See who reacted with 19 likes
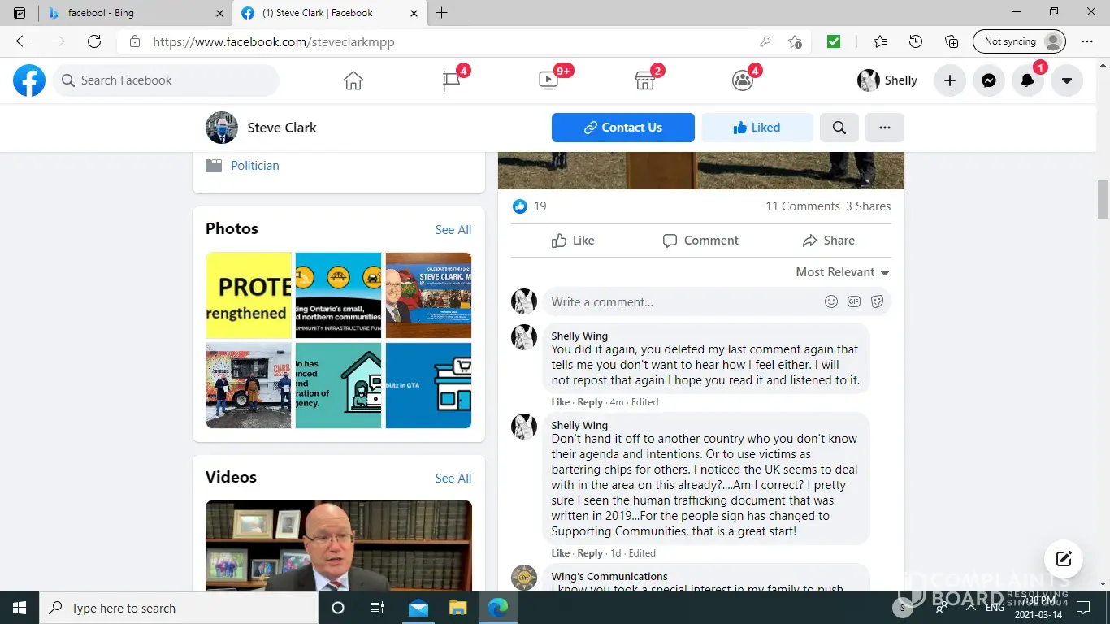The height and width of the screenshot is (624, 1110). (530, 206)
